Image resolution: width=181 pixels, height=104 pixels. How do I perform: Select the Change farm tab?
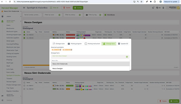point(109,44)
